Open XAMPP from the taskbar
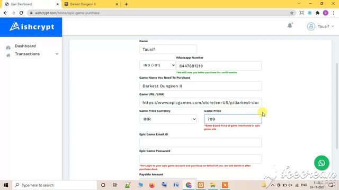339x190 pixels. (201, 185)
